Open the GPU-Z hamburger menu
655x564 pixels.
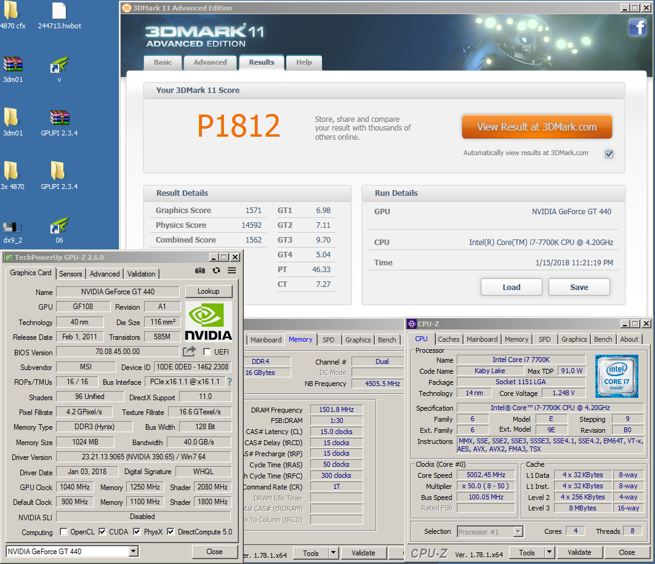click(232, 271)
